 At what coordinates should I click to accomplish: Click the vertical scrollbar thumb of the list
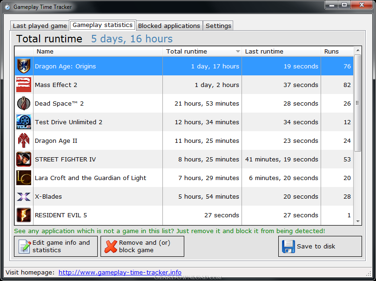coord(358,103)
